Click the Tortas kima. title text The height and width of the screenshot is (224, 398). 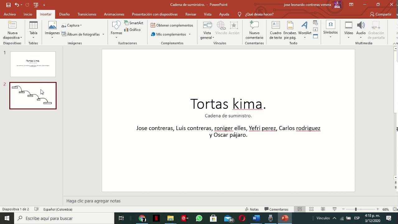coord(228,104)
